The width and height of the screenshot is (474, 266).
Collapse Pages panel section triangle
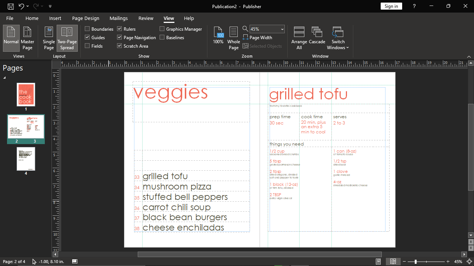[x=5, y=78]
